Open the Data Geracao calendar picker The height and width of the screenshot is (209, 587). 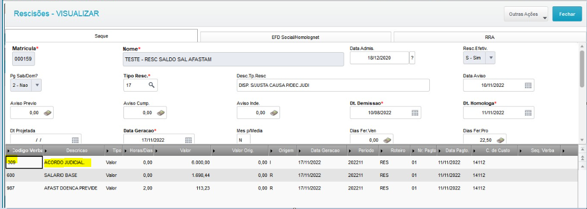tap(188, 140)
